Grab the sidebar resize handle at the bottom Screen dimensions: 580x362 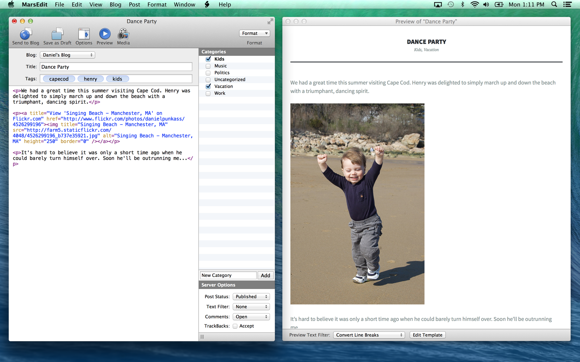[x=202, y=337]
